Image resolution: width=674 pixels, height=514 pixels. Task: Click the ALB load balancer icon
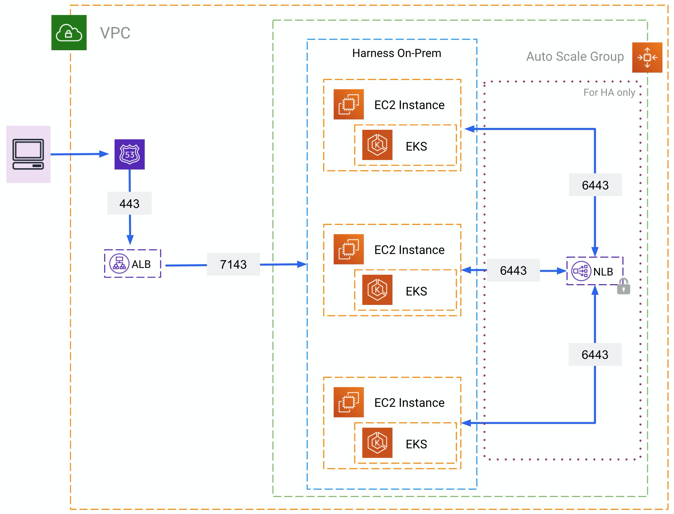119,263
